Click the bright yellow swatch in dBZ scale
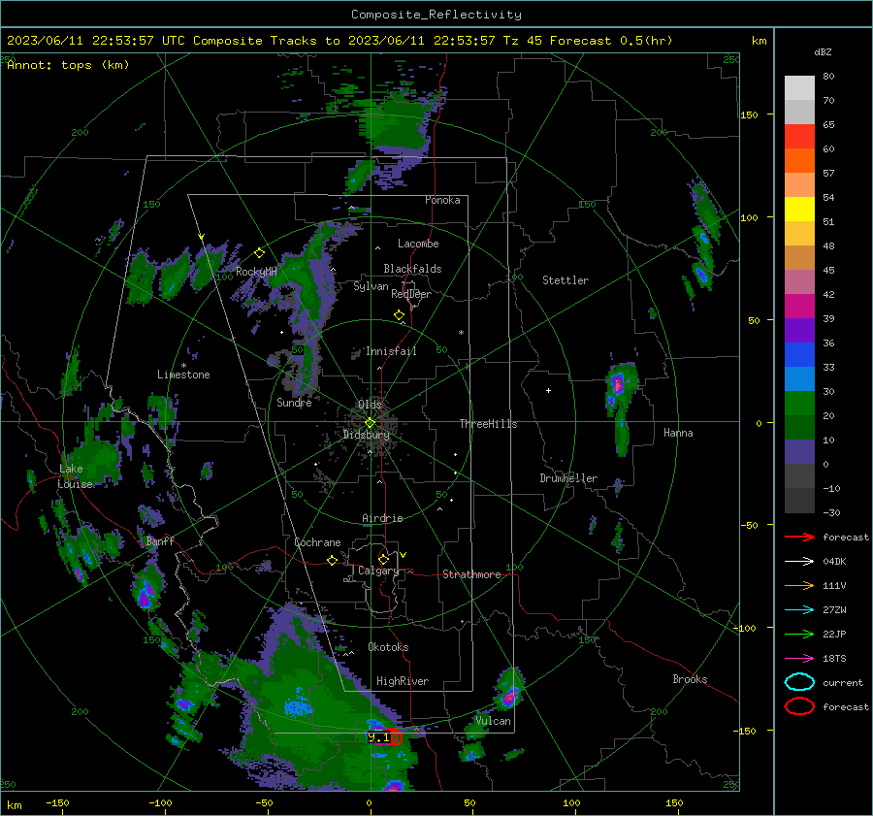873x816 pixels. coord(799,210)
